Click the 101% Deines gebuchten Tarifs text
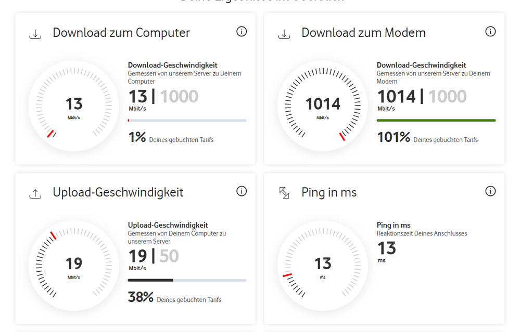Screen dimensions: 520x332 pos(427,137)
